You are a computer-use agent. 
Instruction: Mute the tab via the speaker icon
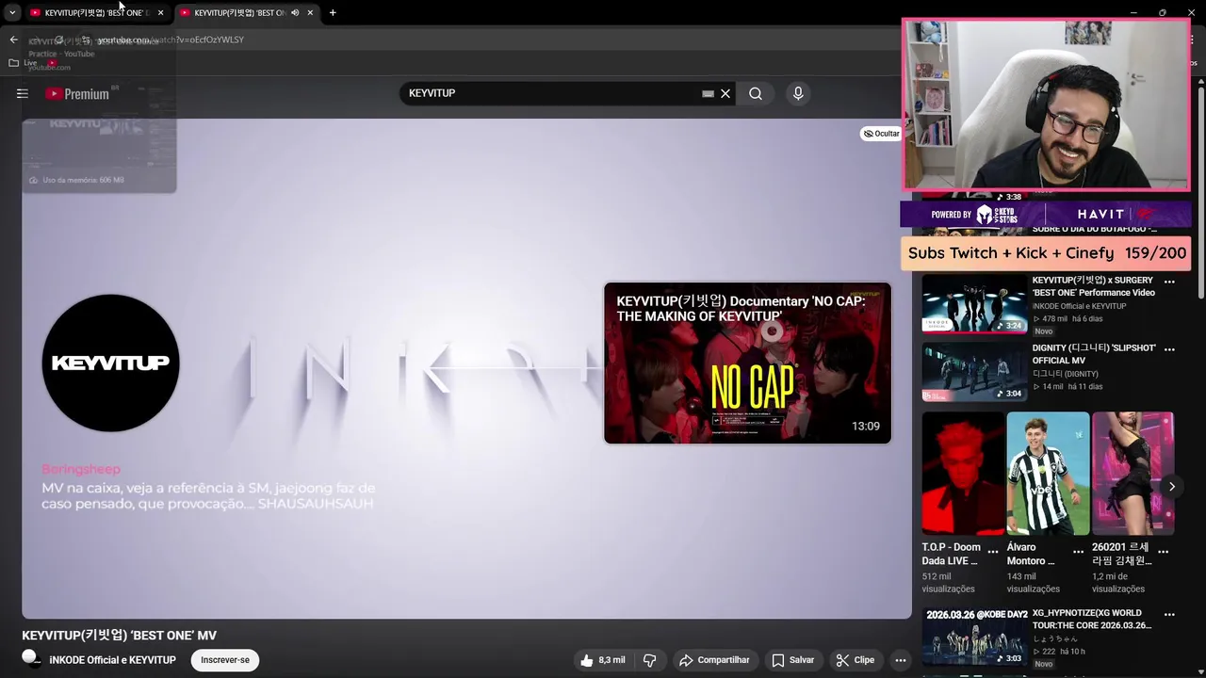click(295, 13)
